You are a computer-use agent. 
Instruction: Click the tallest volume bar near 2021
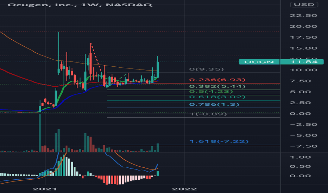pyautogui.click(x=40, y=133)
